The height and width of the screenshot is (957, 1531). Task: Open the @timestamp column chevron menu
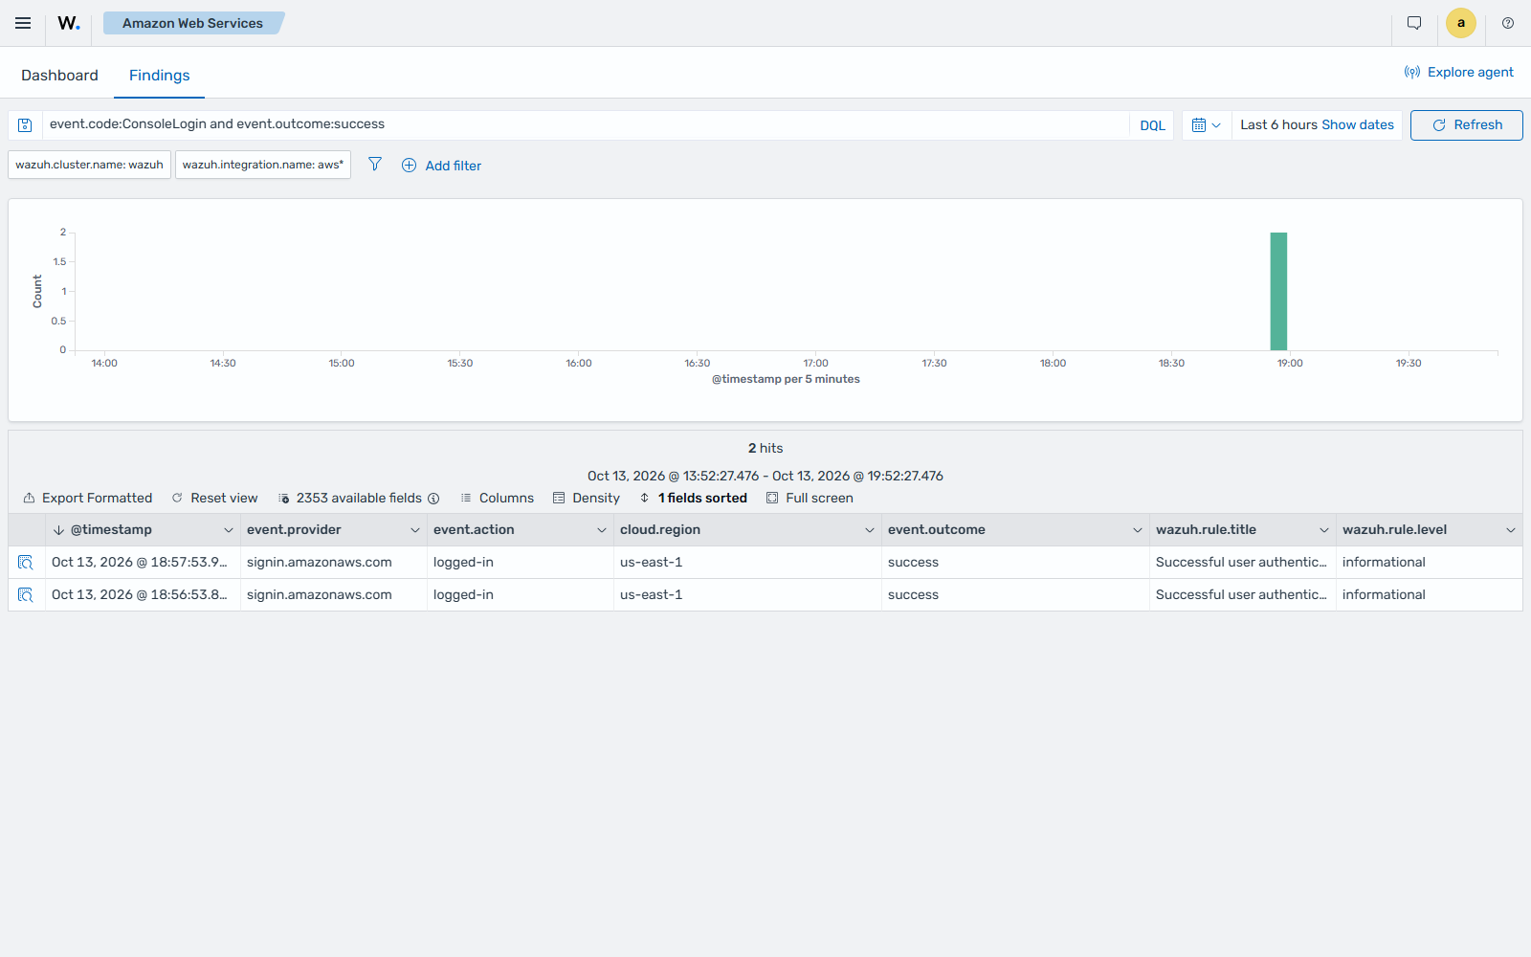[229, 530]
